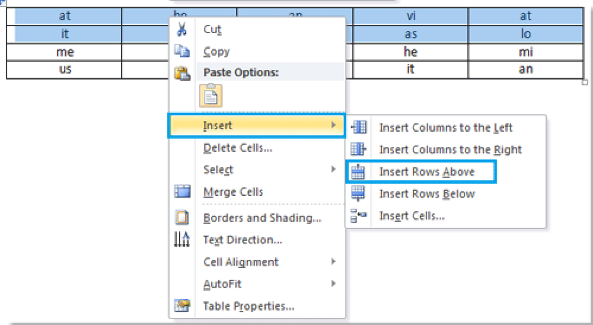Select Delete Cells from the menu
The image size is (593, 325).
[x=237, y=147]
